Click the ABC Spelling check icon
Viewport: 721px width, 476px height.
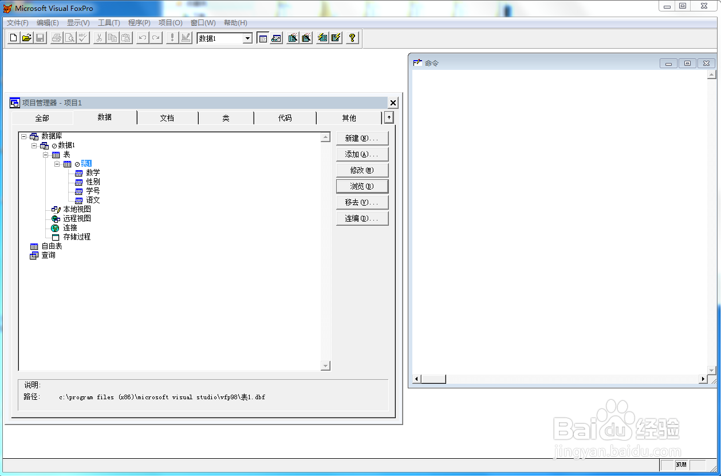pos(83,38)
